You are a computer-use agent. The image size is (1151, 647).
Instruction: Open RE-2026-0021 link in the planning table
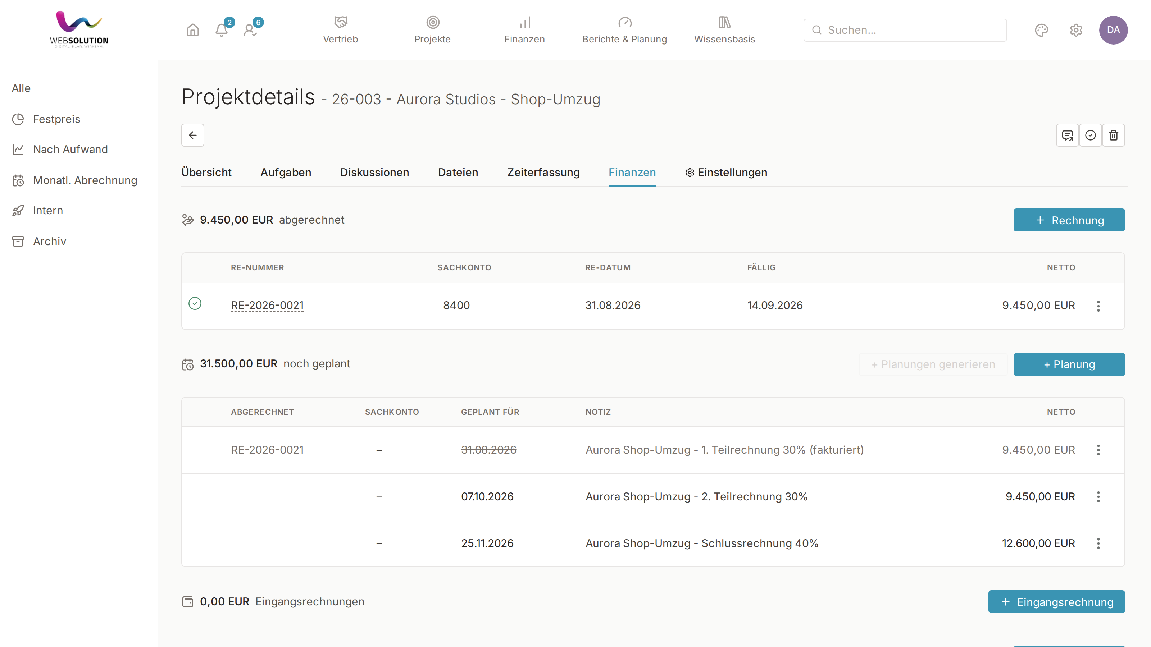267,450
